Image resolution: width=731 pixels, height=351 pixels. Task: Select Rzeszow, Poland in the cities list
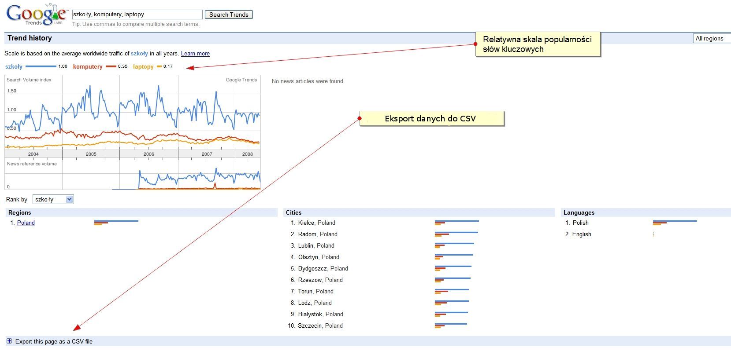[x=320, y=280]
